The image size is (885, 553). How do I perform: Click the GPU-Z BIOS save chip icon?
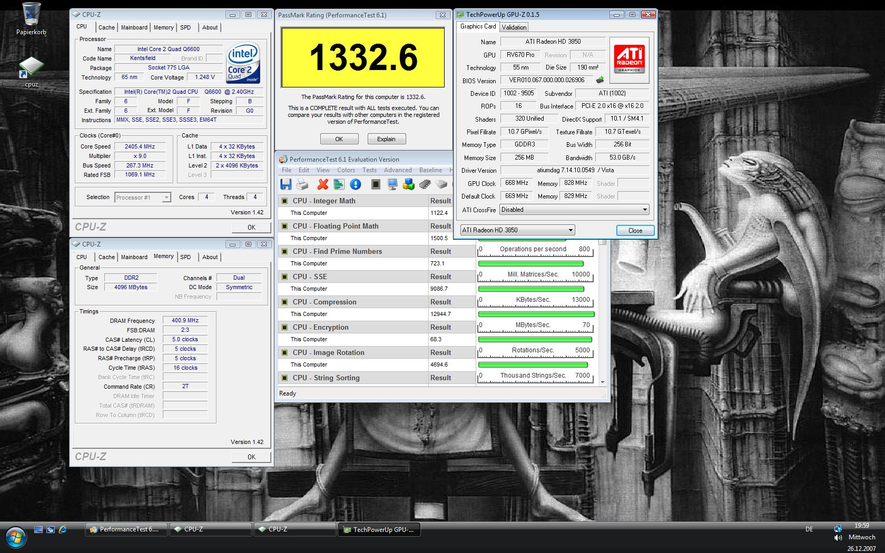point(599,80)
